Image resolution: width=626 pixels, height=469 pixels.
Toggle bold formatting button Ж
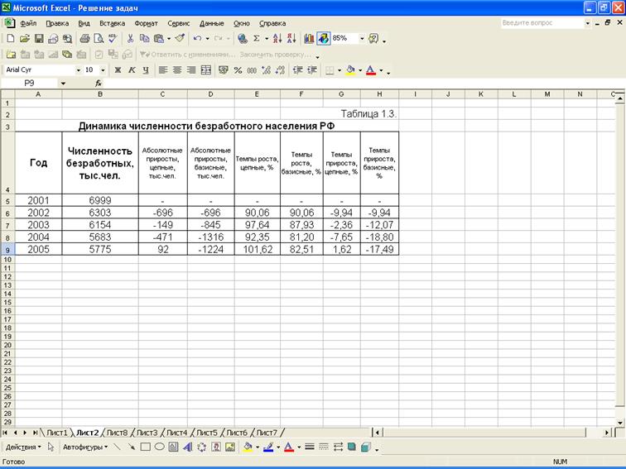tap(118, 70)
